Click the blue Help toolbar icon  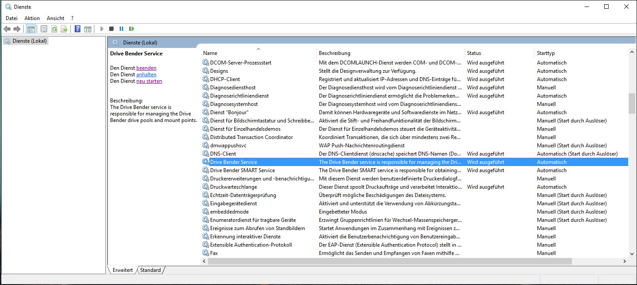tap(77, 29)
